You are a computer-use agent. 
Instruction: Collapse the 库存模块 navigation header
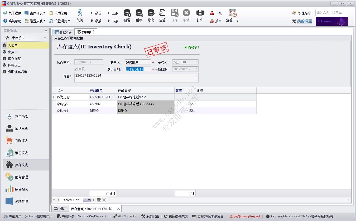click(45, 38)
